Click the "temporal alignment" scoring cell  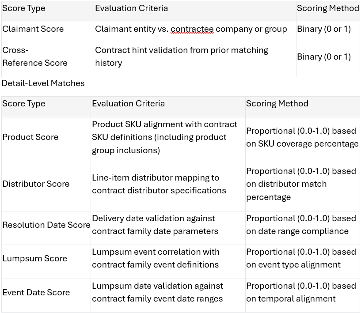click(301, 292)
